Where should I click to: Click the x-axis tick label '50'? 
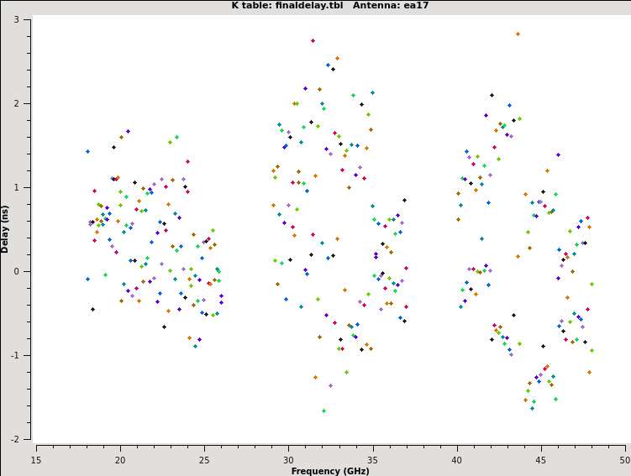(624, 460)
